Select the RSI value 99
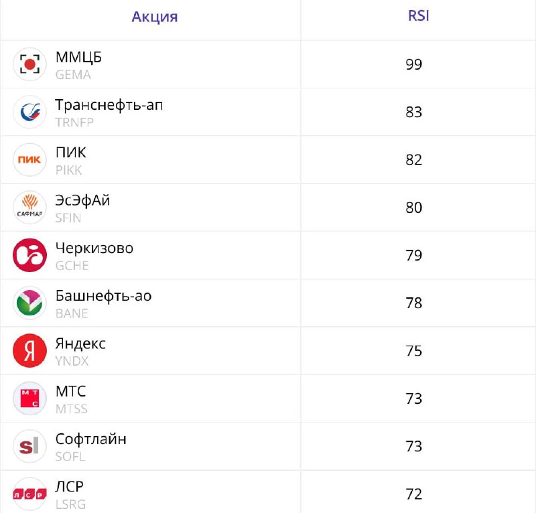Image resolution: width=536 pixels, height=513 pixels. point(414,64)
